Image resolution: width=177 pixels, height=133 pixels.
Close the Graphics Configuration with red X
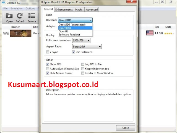(132, 1)
